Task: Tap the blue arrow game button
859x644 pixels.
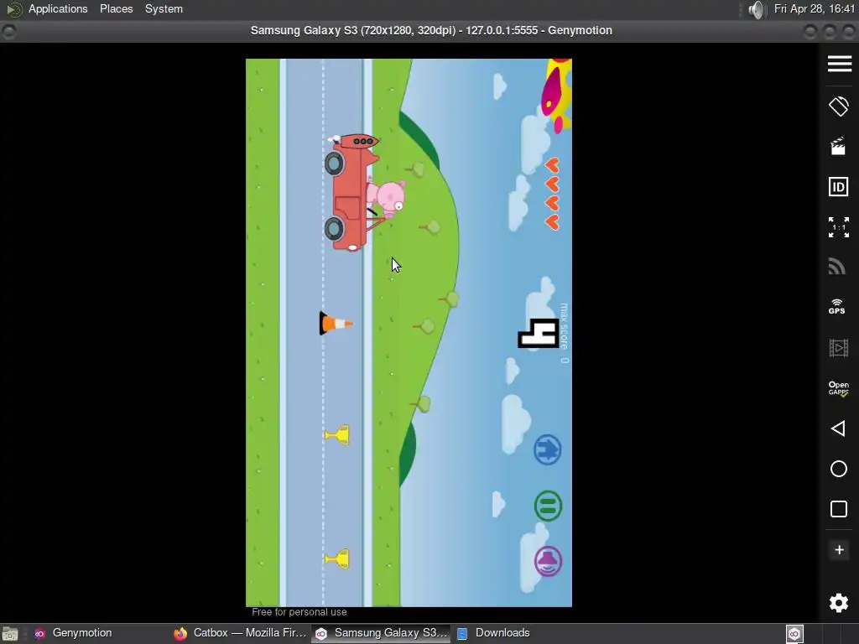Action: tap(547, 449)
